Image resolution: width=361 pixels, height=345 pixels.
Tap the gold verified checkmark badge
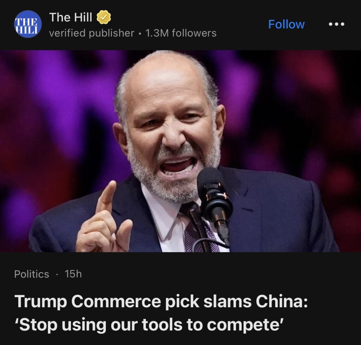tap(104, 17)
